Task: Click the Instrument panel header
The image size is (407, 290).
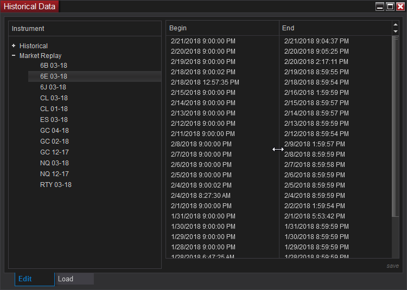Action: (x=85, y=29)
